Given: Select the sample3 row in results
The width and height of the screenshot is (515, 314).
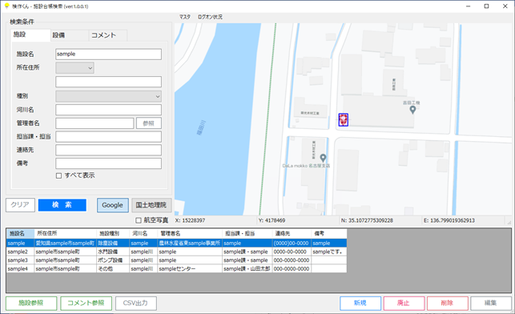Looking at the screenshot, I should [176, 260].
